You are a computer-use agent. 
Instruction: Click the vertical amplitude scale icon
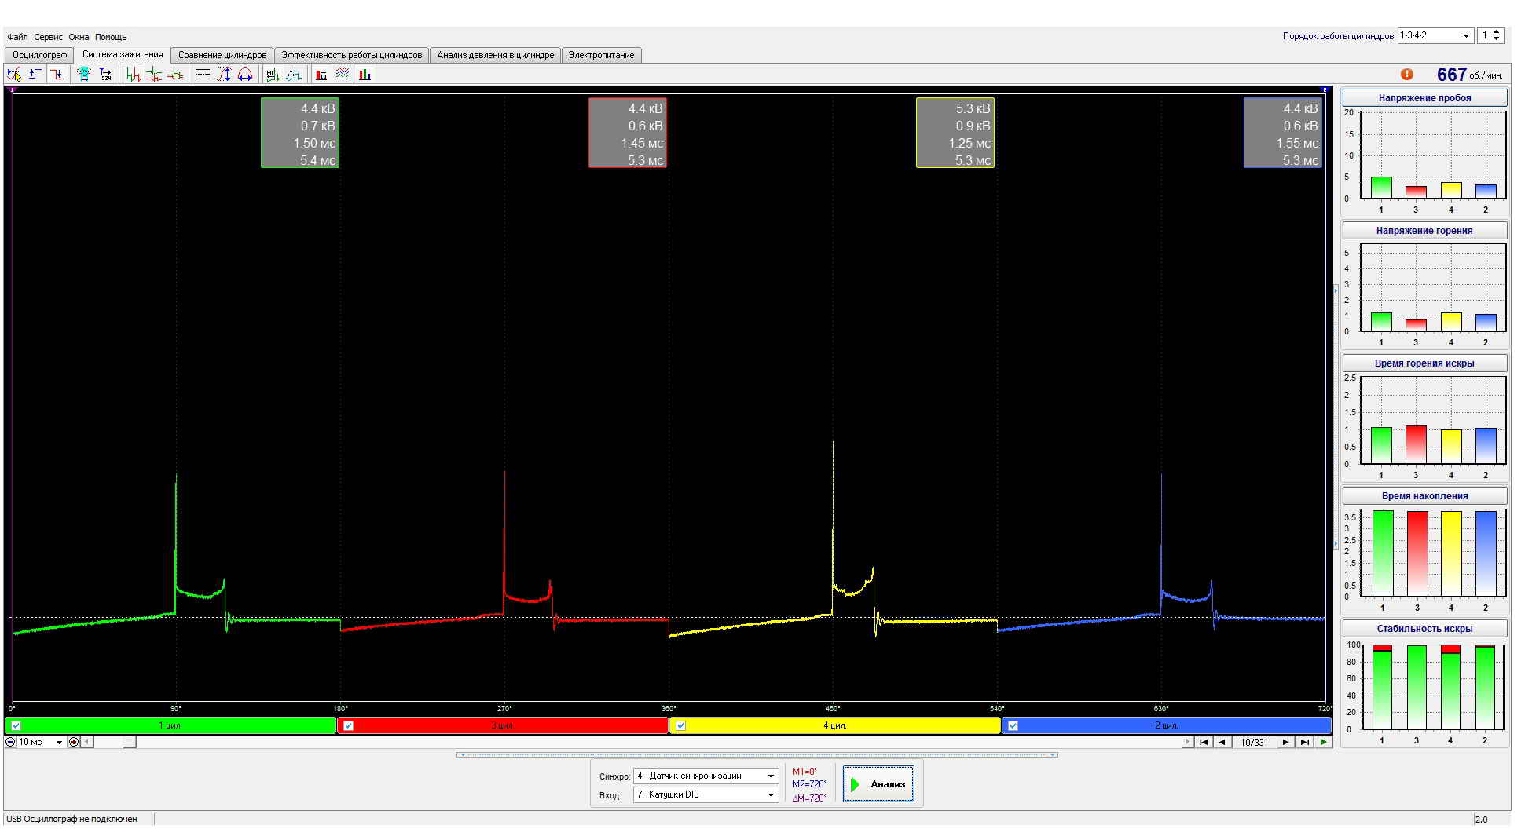click(224, 75)
